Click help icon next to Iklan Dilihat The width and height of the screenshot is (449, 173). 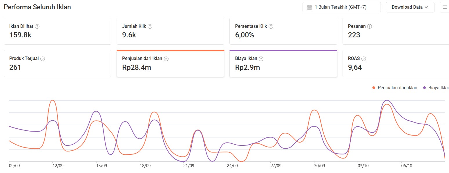(x=37, y=26)
